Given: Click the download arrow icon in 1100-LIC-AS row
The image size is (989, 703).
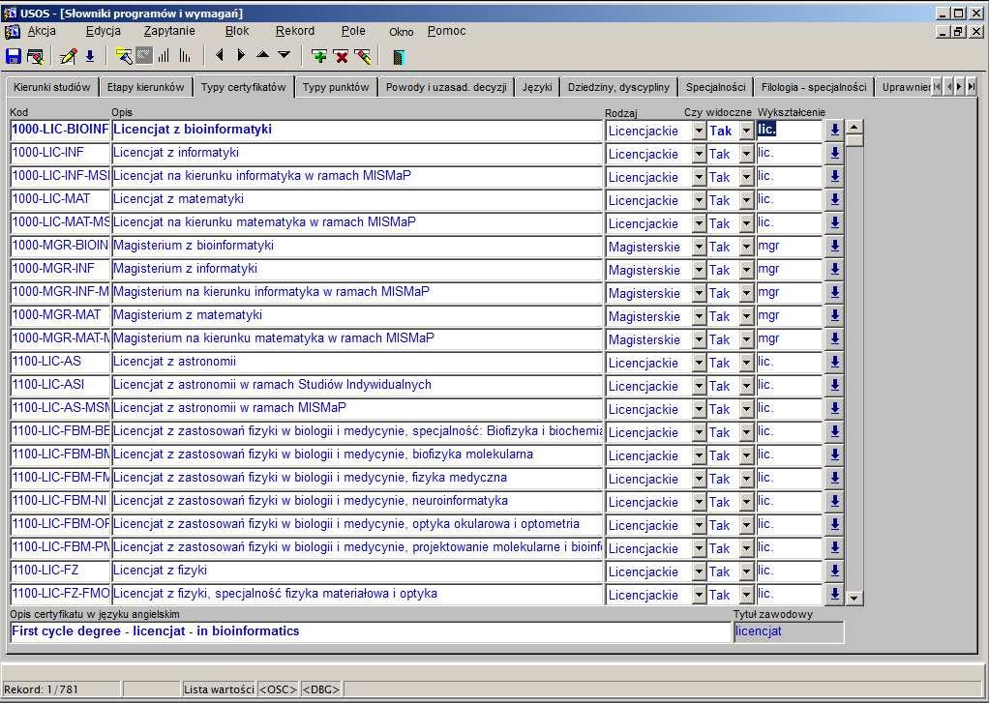Looking at the screenshot, I should pos(834,363).
